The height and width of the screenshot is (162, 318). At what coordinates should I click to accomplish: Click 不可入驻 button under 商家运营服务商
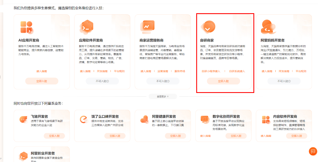pyautogui.click(x=163, y=81)
